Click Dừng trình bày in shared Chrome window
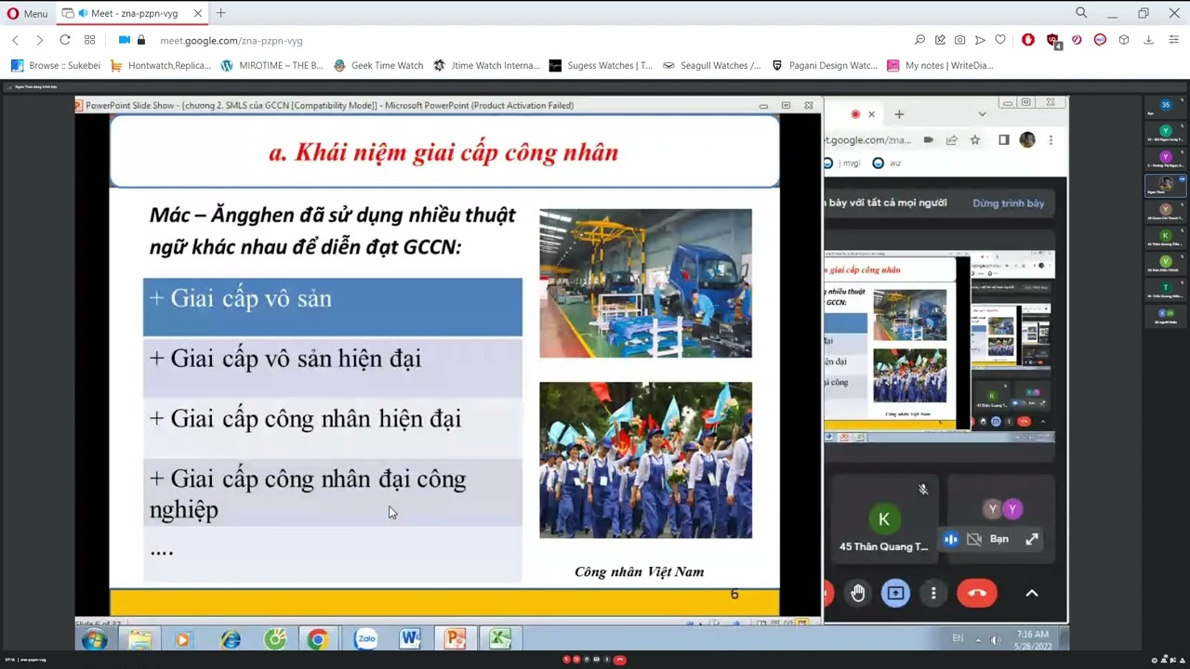This screenshot has width=1190, height=669. tap(1009, 203)
